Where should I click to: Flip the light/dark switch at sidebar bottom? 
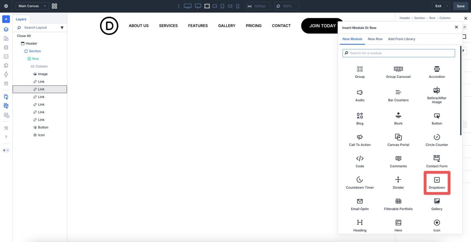[x=6, y=150]
